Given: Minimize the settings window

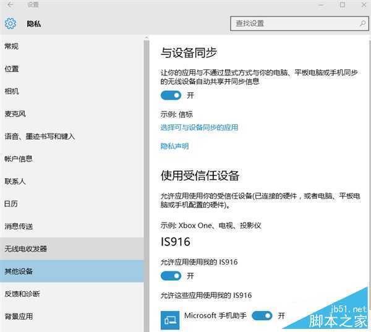Looking at the screenshot, I should [x=321, y=4].
